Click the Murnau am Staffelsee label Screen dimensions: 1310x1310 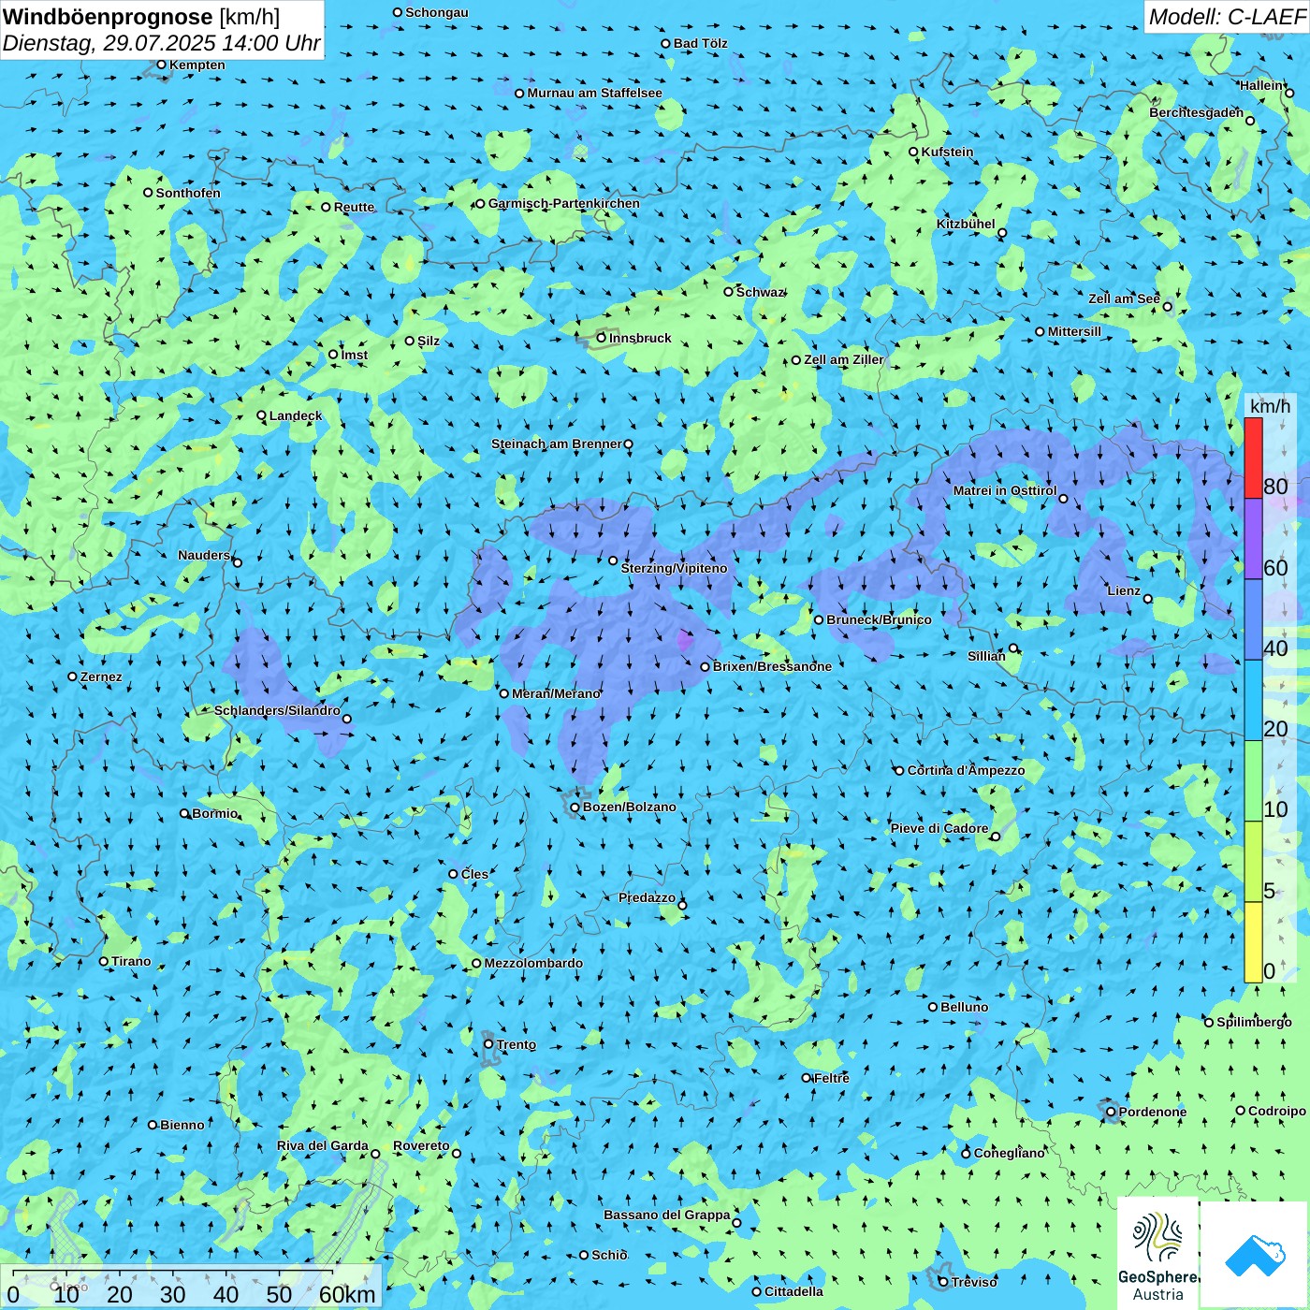coord(594,93)
